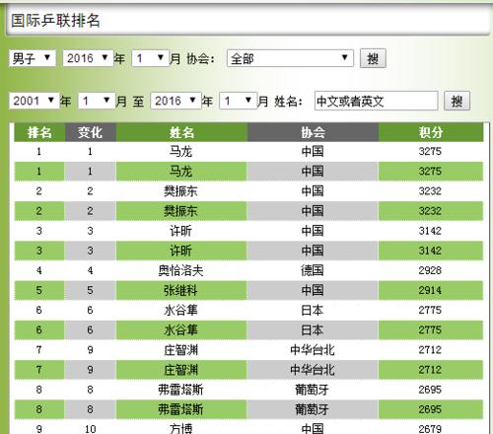The height and width of the screenshot is (434, 493).
Task: Click the 排名 column header
Action: point(39,132)
